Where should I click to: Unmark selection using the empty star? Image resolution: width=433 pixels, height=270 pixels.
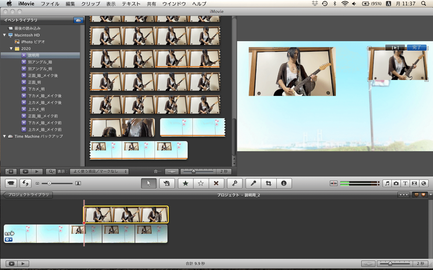coord(201,183)
